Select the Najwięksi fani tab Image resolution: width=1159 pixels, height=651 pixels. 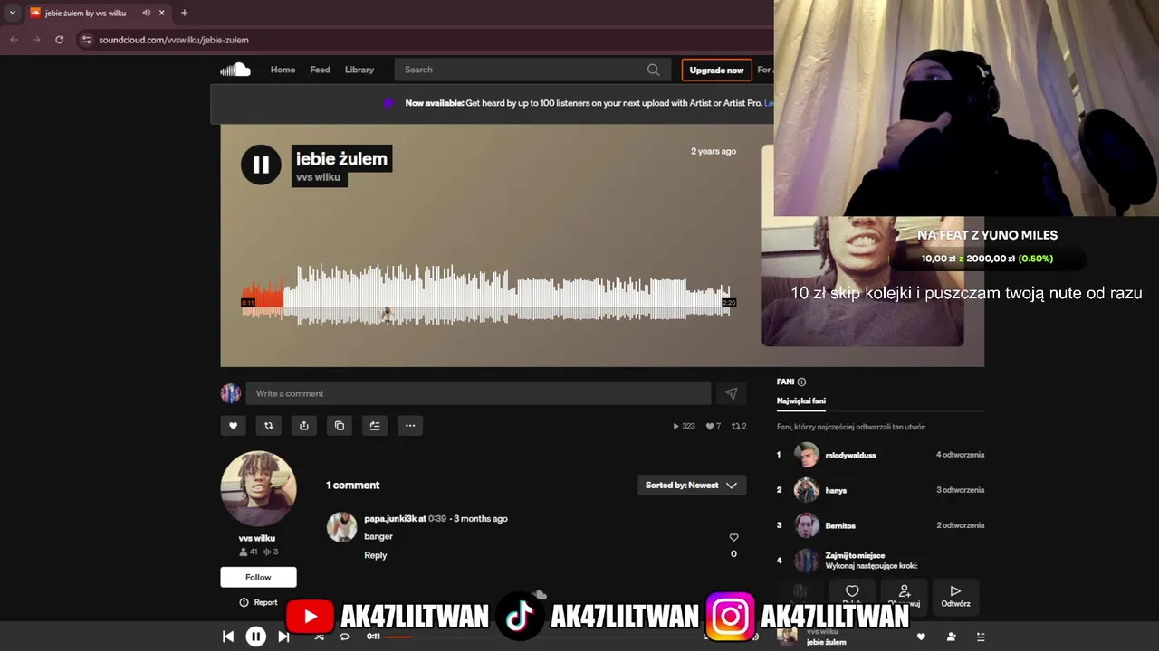pyautogui.click(x=801, y=401)
